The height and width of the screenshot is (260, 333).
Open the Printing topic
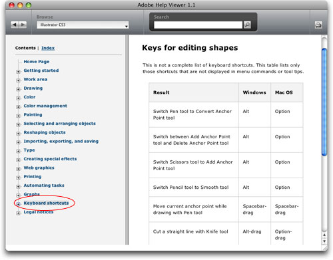tap(33, 177)
